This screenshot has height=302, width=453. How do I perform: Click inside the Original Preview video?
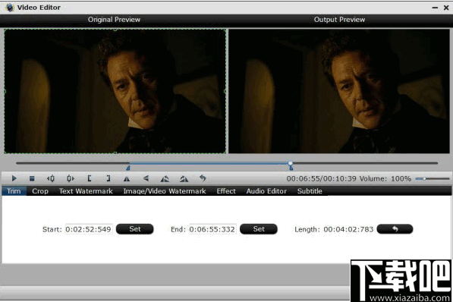click(x=115, y=91)
